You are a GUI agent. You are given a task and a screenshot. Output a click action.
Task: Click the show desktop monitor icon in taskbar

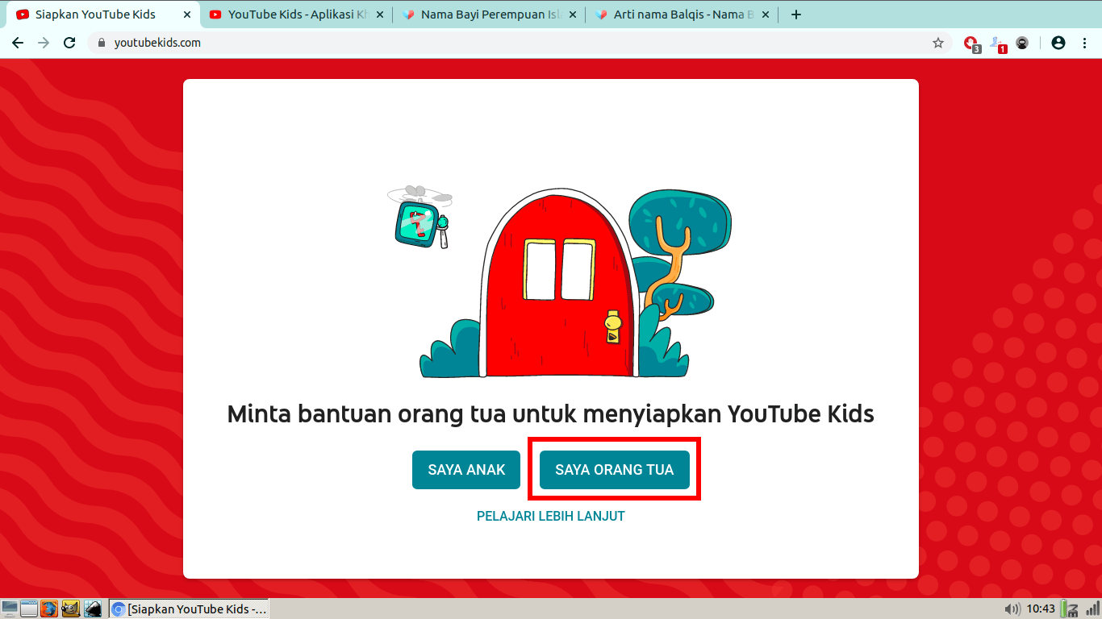coord(10,609)
